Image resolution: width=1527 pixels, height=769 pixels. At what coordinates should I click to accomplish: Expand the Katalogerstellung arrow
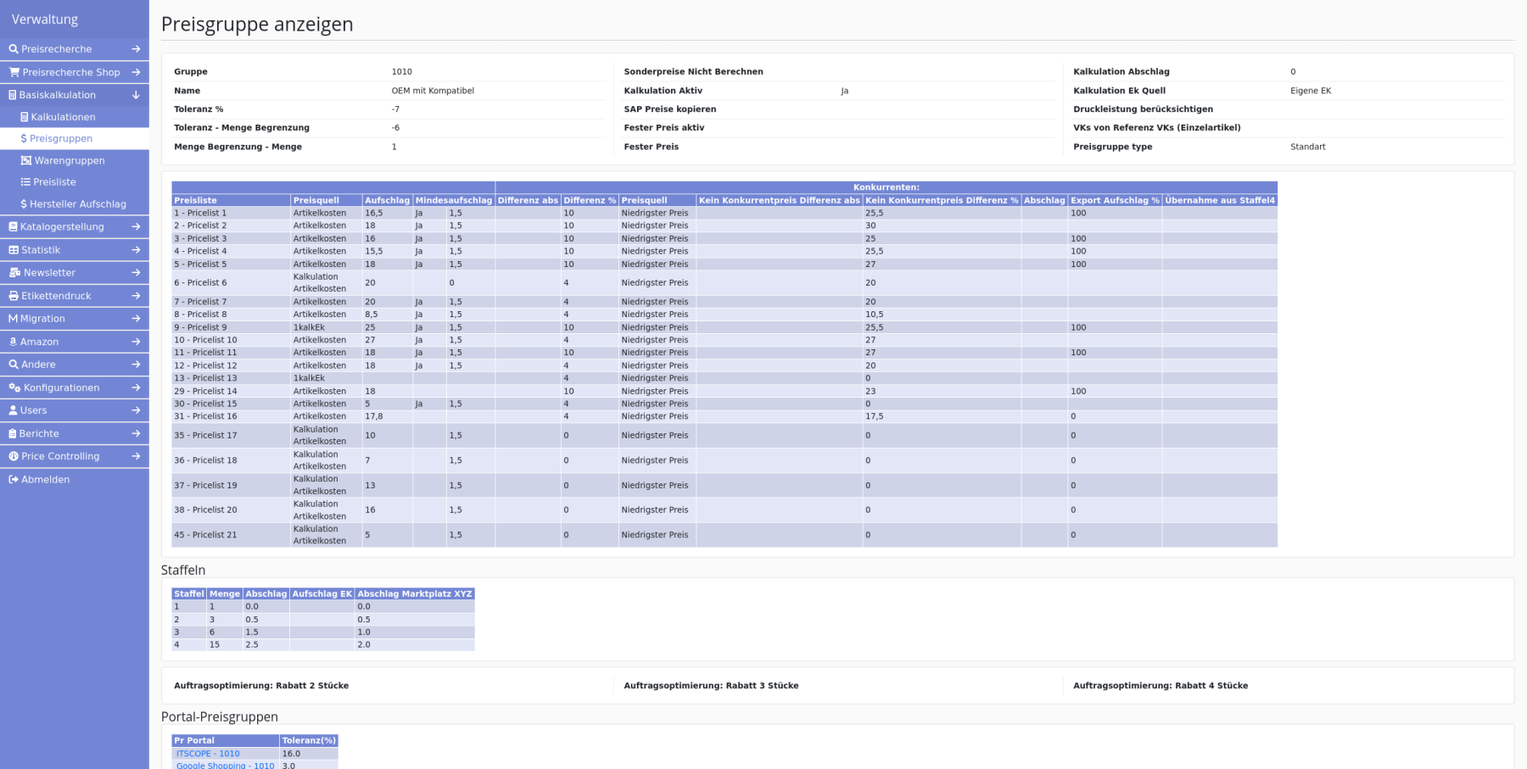tap(136, 226)
